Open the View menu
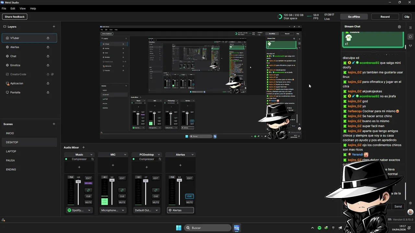The width and height of the screenshot is (415, 233). click(23, 8)
